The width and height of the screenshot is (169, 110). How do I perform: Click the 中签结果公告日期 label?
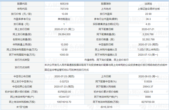tap(22, 86)
